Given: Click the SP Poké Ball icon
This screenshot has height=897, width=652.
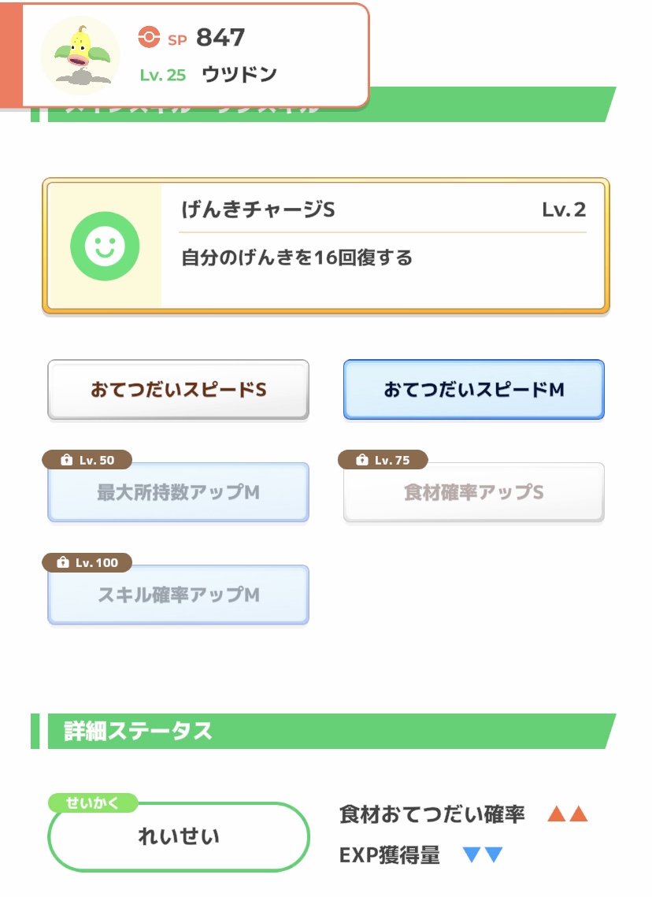Looking at the screenshot, I should [x=148, y=37].
